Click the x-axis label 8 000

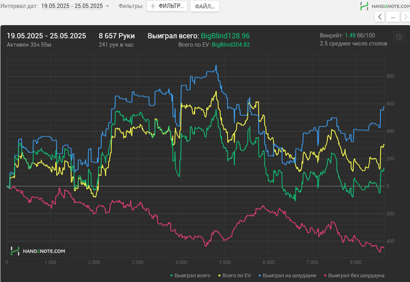point(356,263)
